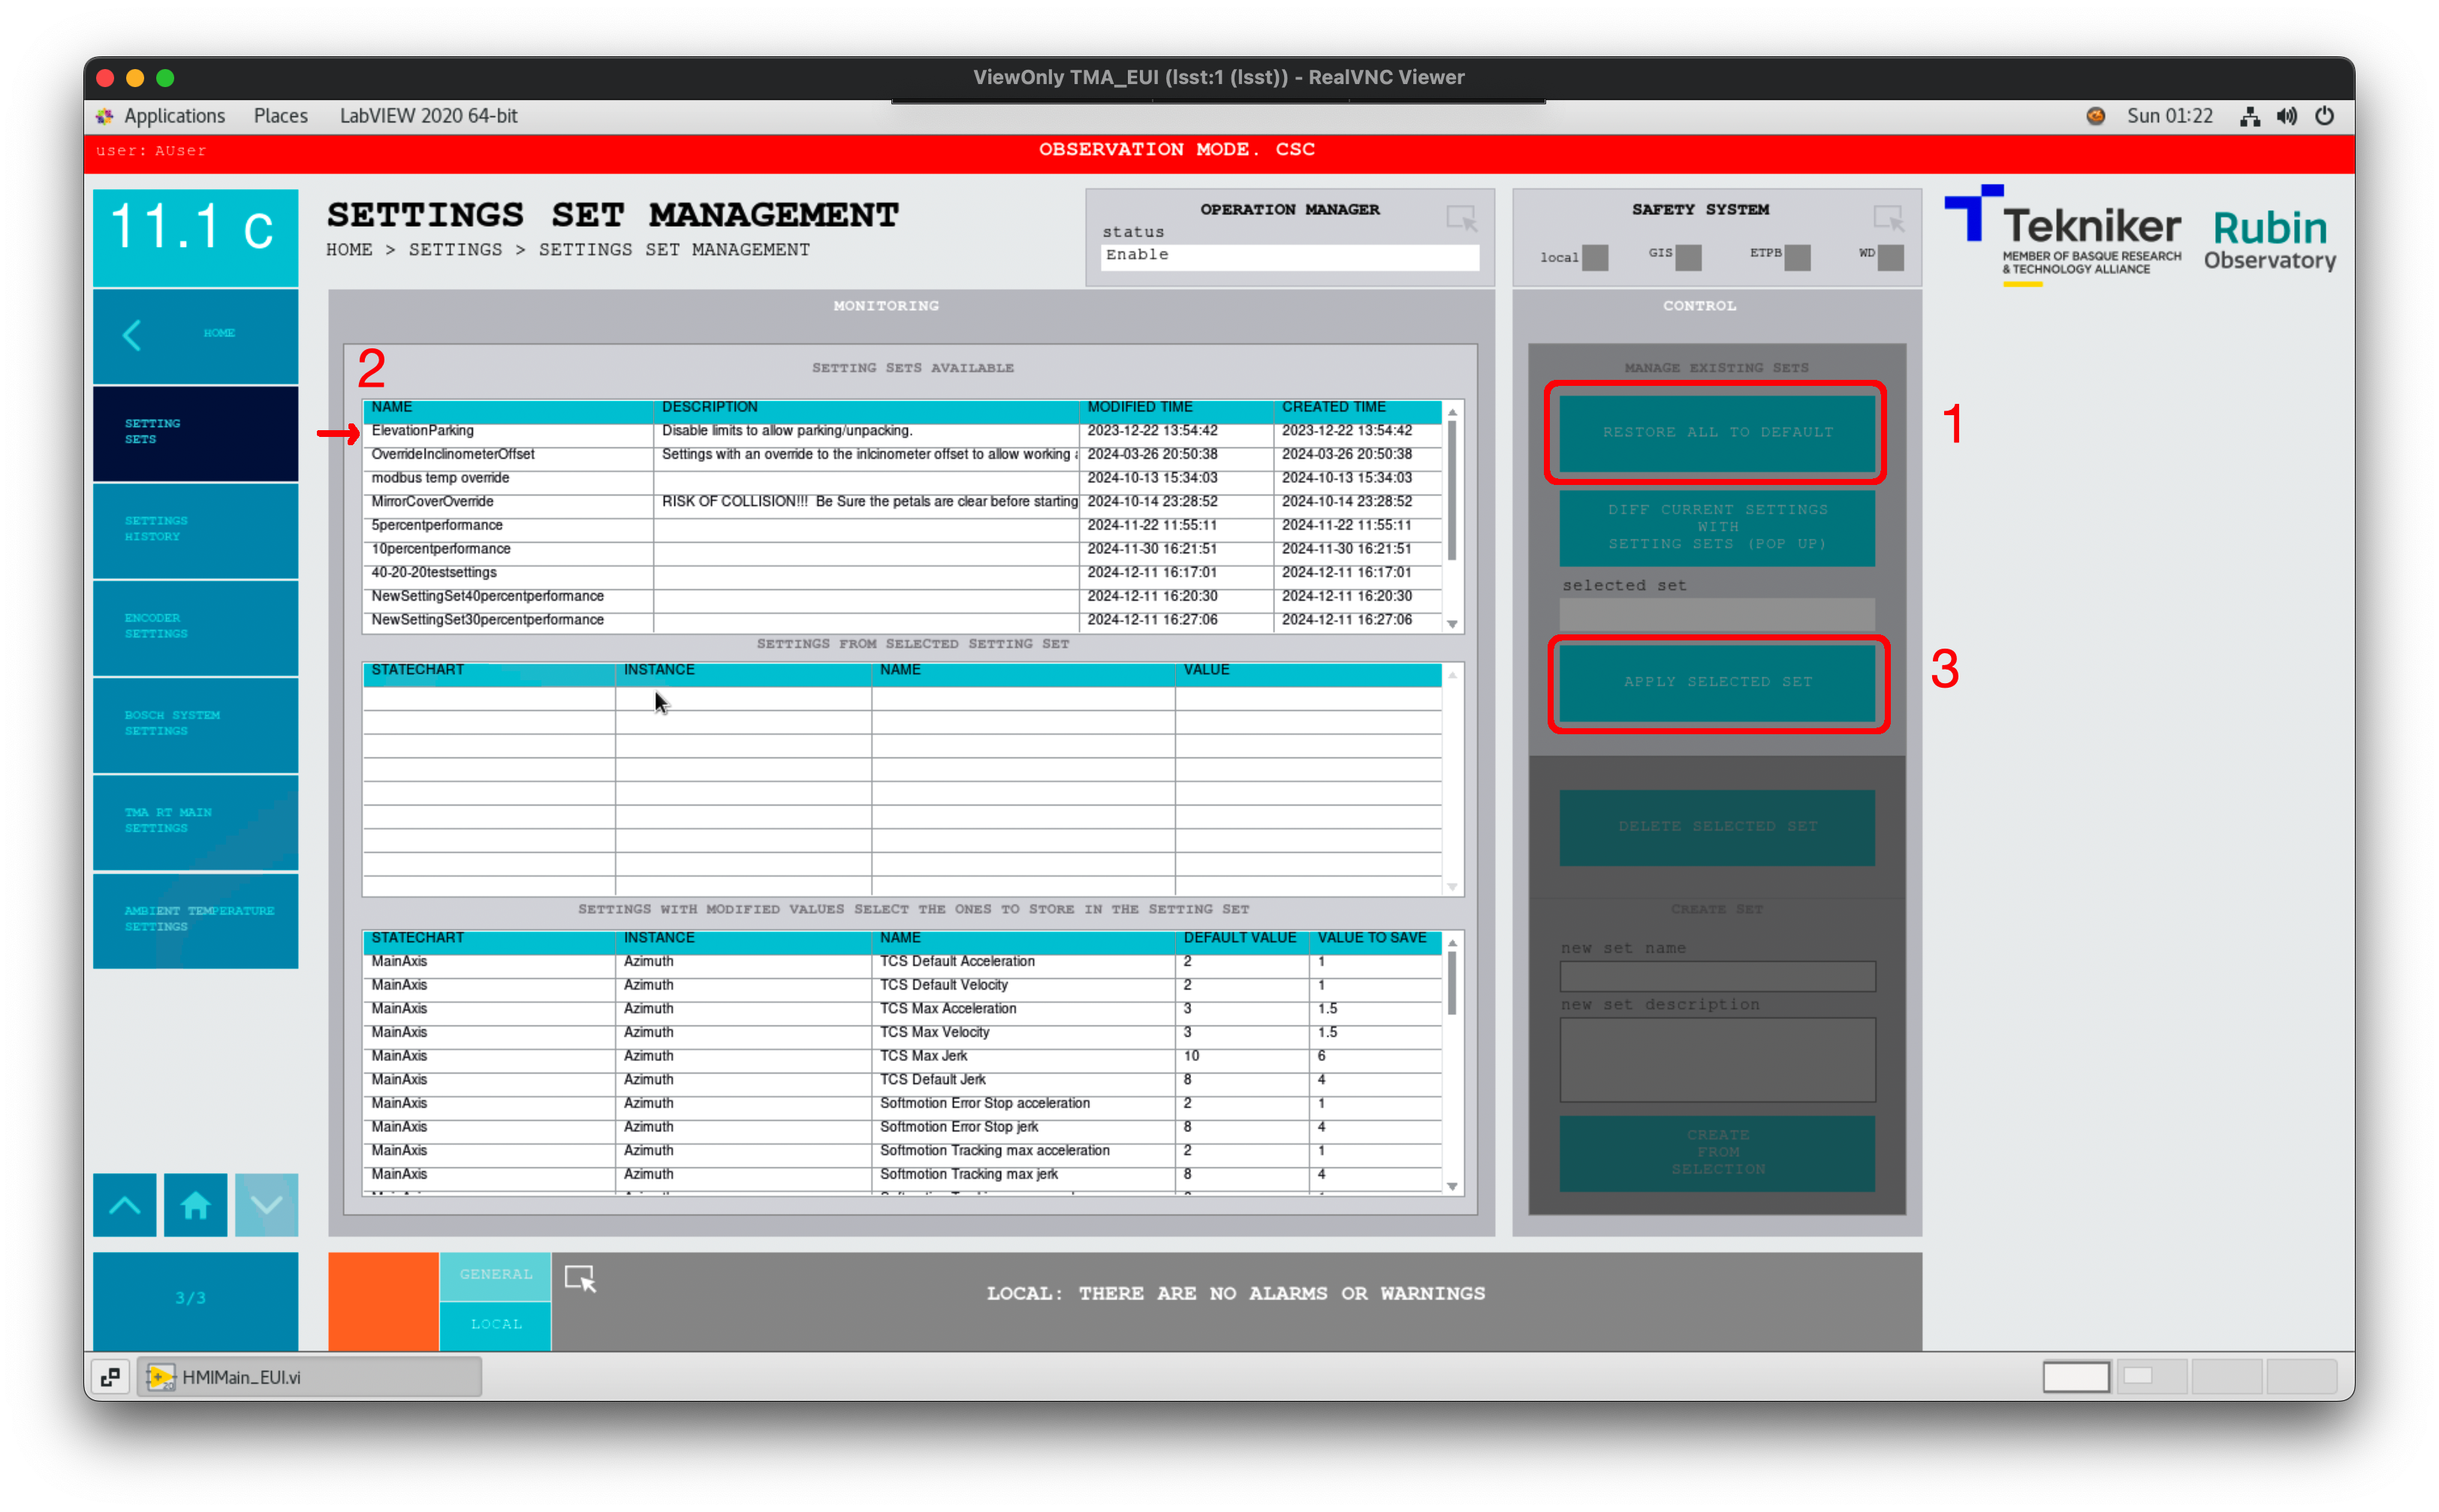Click the sidebar home icon button

pyautogui.click(x=195, y=1205)
